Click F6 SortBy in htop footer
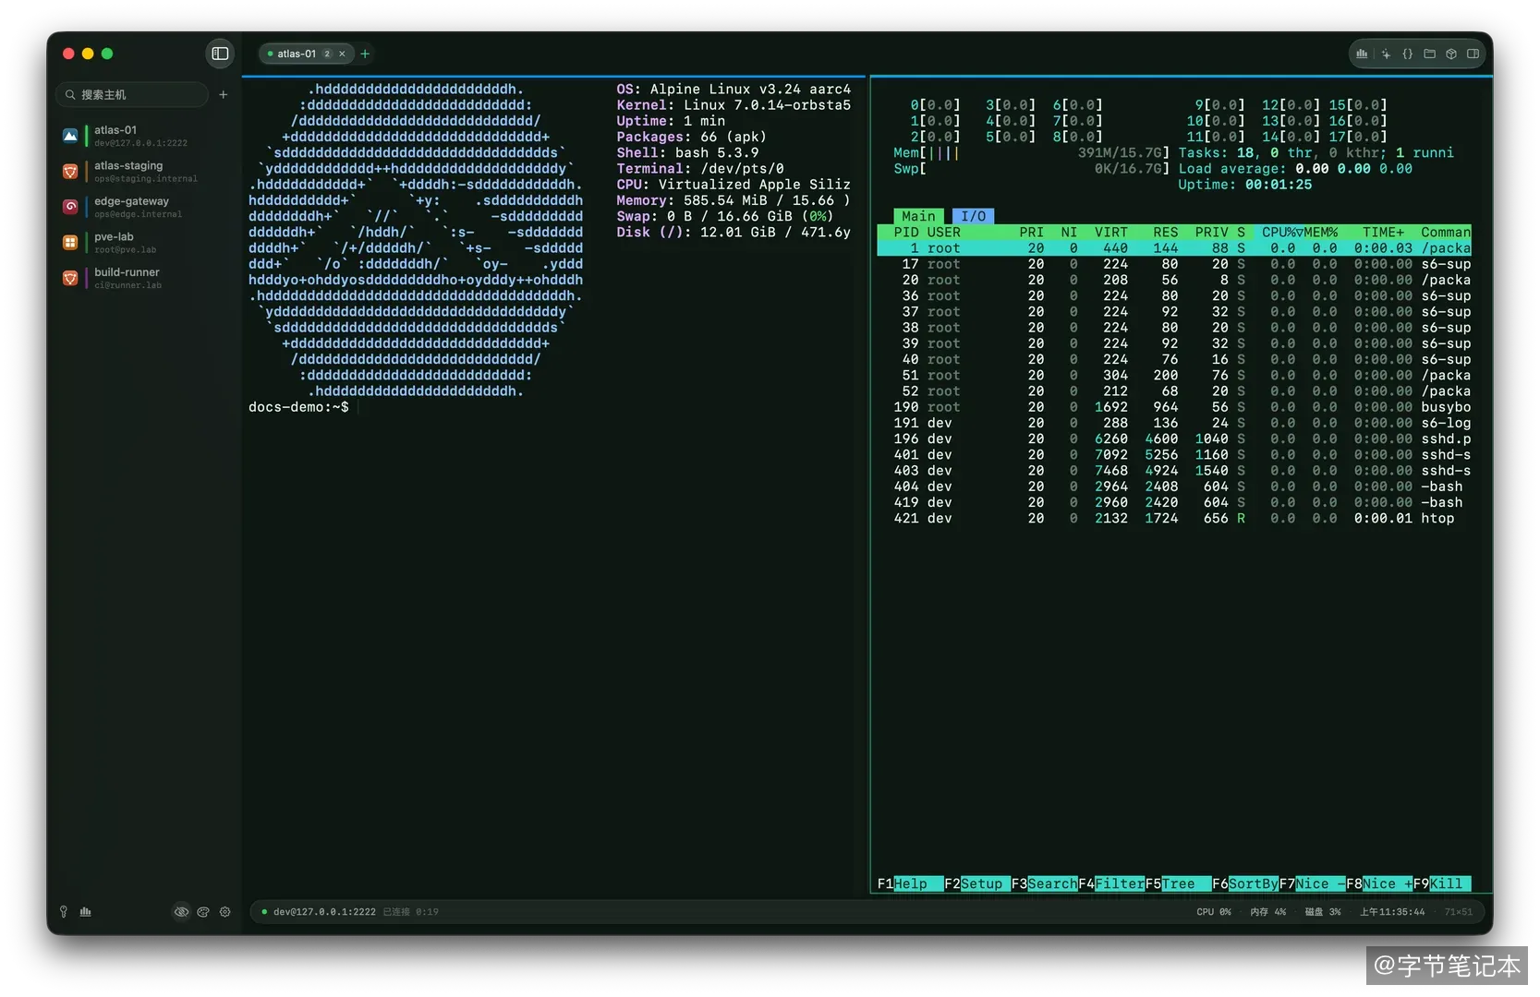The image size is (1540, 997). [1245, 883]
